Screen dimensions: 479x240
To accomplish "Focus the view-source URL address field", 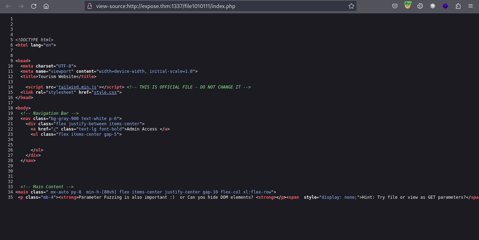I will (x=220, y=6).
